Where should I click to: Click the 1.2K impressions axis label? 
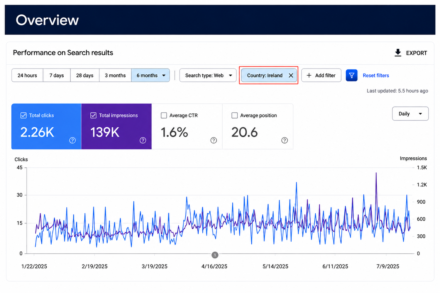tap(422, 185)
